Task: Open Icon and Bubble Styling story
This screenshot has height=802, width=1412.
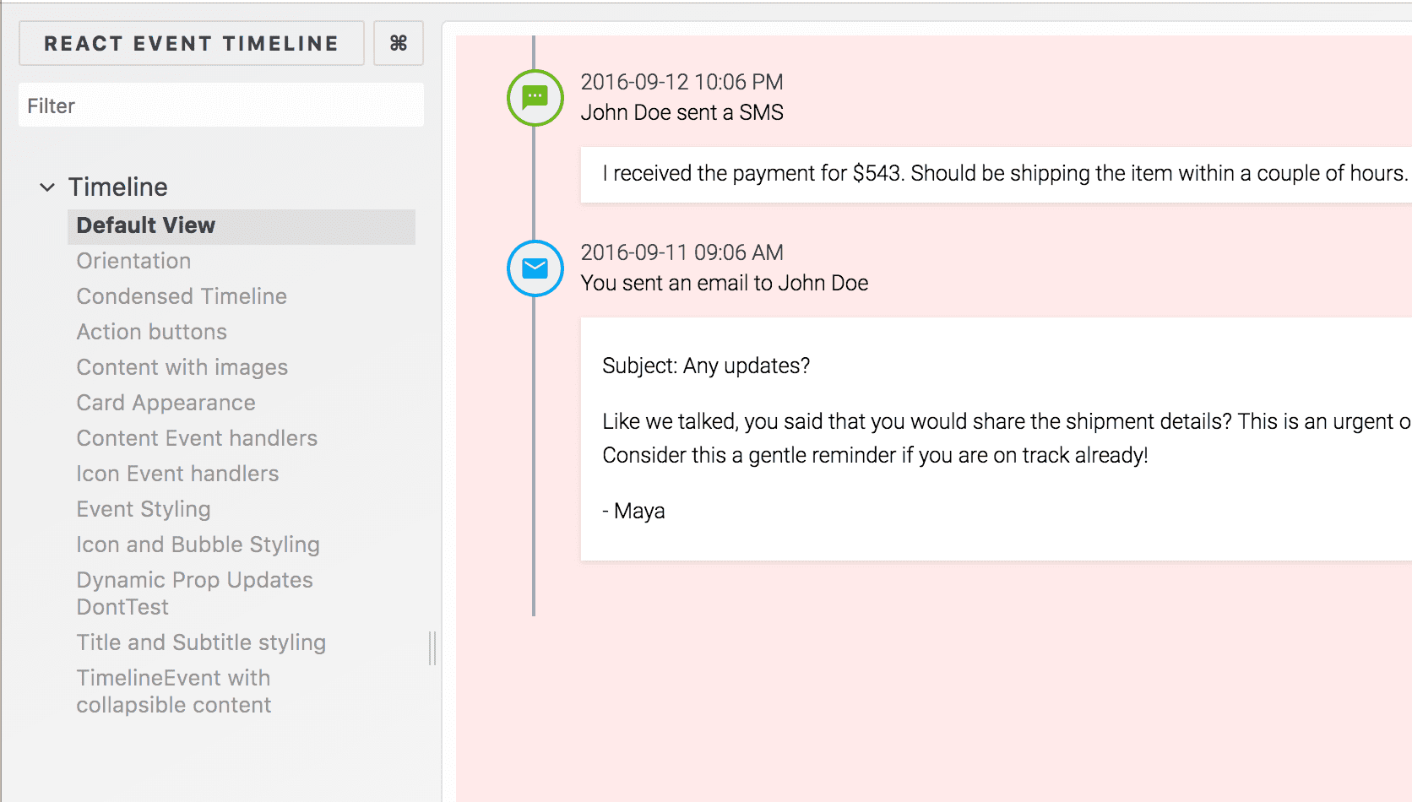Action: pyautogui.click(x=198, y=545)
